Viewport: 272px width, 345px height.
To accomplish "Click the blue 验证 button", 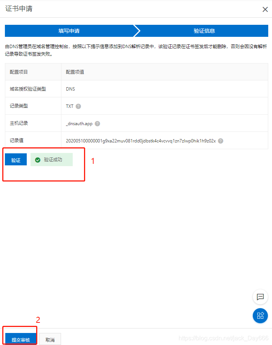I will coord(16,159).
